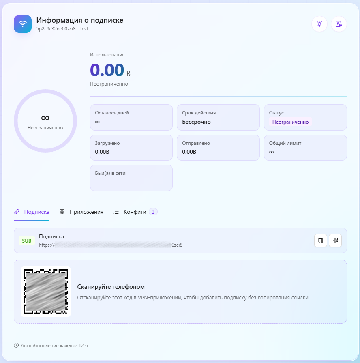Select the Срок действия card
360x363 pixels.
[218, 117]
